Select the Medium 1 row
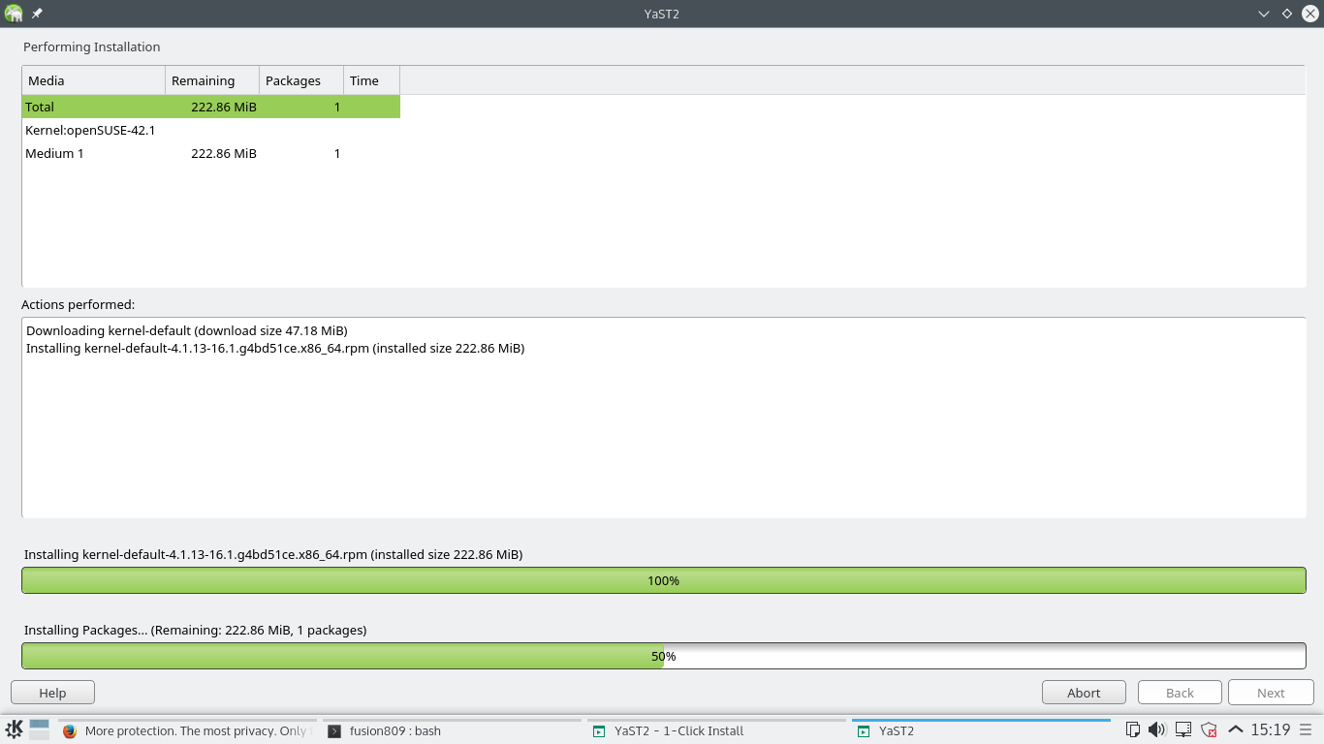Viewport: 1324px width, 744px height. [x=211, y=153]
